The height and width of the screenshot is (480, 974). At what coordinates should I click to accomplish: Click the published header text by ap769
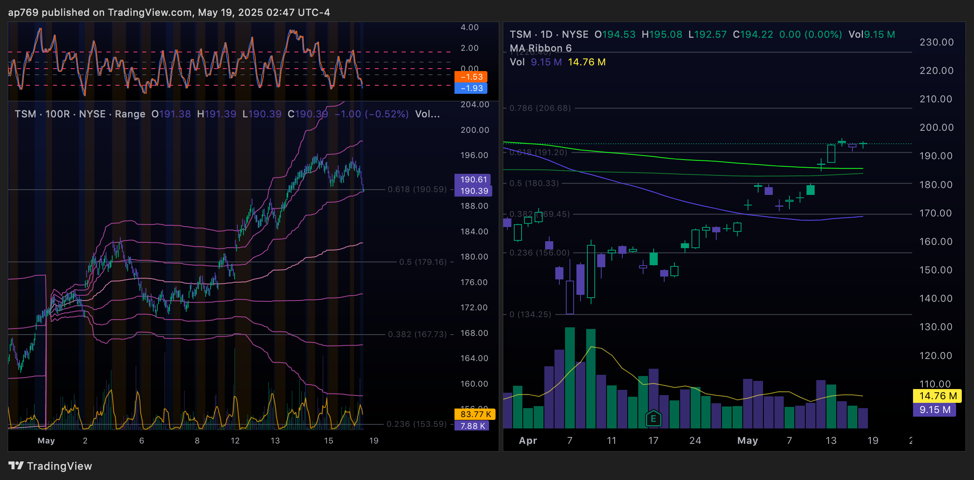tap(169, 13)
